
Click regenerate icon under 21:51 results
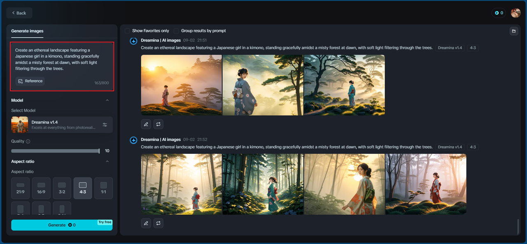[x=158, y=124]
